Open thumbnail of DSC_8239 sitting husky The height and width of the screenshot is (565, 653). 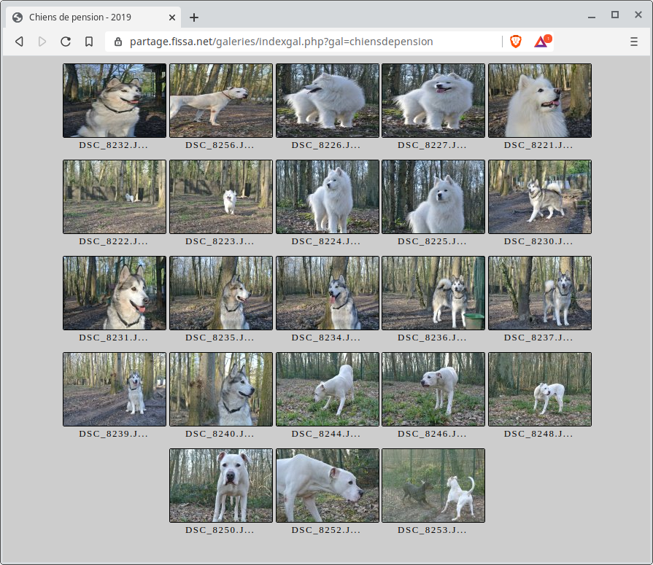coord(115,389)
